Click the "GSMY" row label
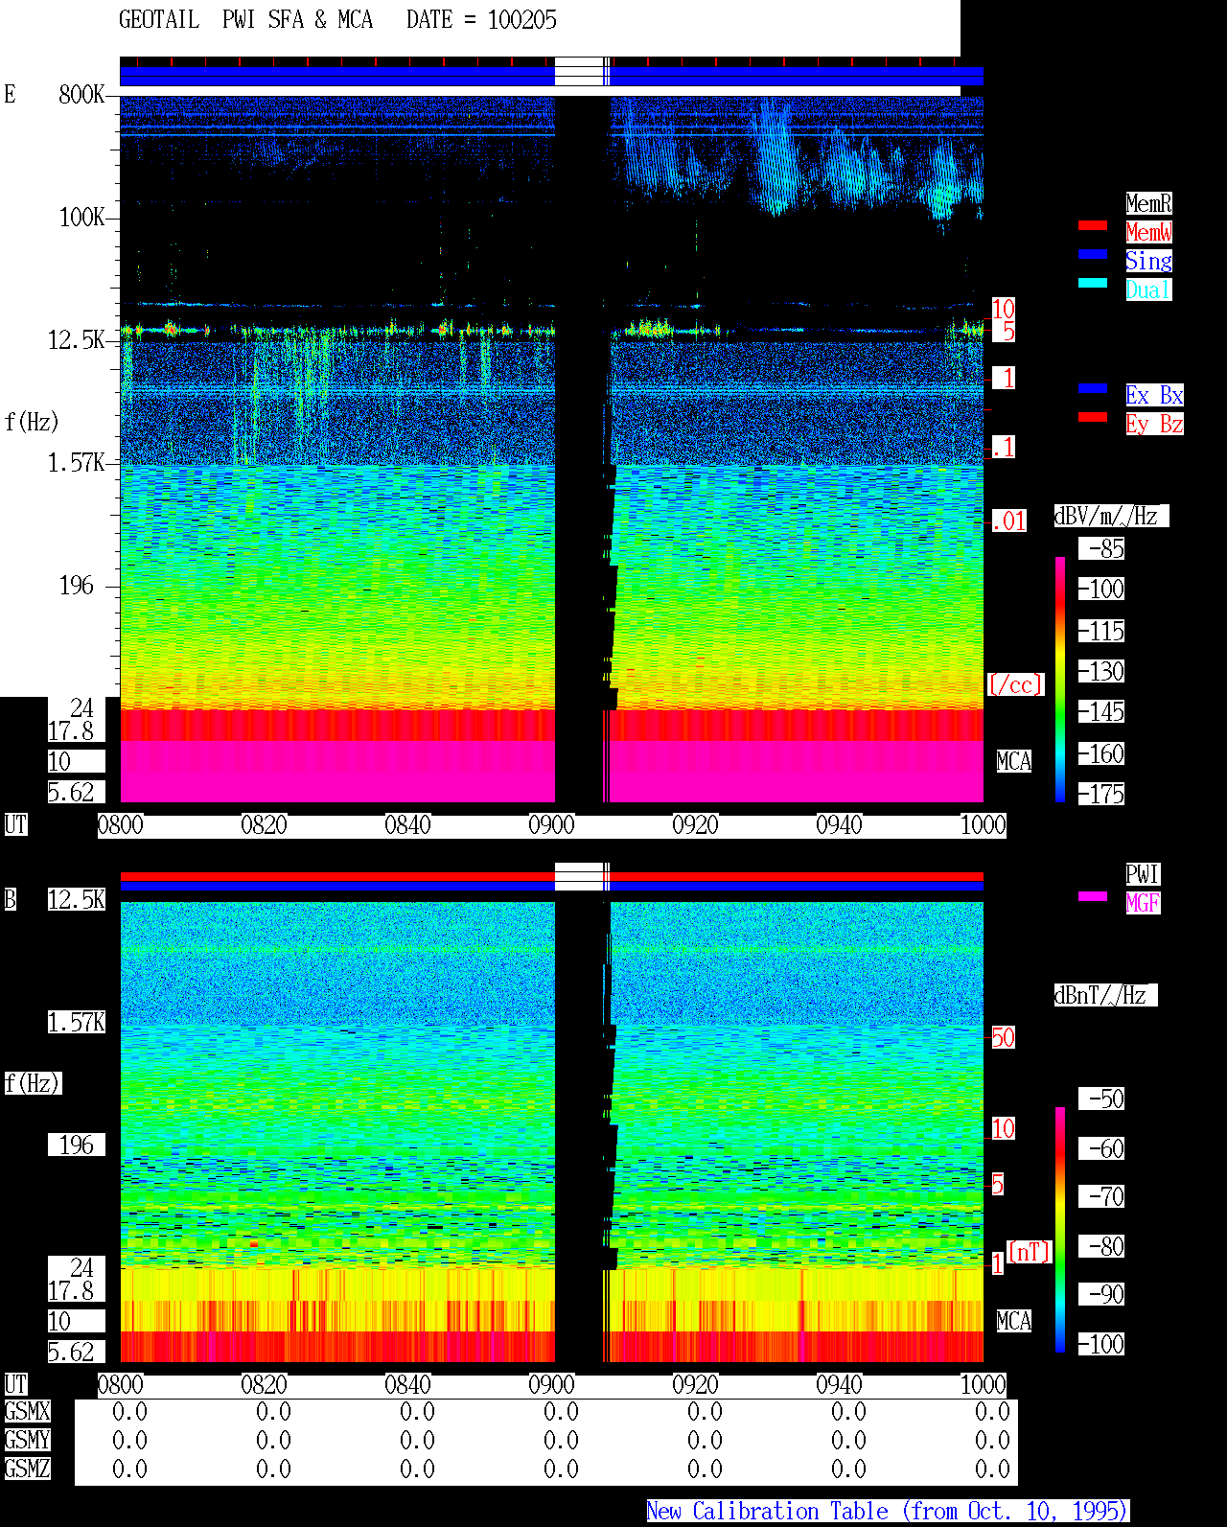This screenshot has width=1227, height=1527. (x=27, y=1440)
